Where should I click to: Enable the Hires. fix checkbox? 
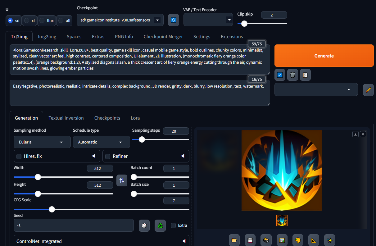pos(19,156)
